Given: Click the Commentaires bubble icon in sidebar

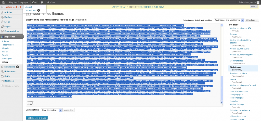Looking at the screenshot, I should [x=2, y=31].
